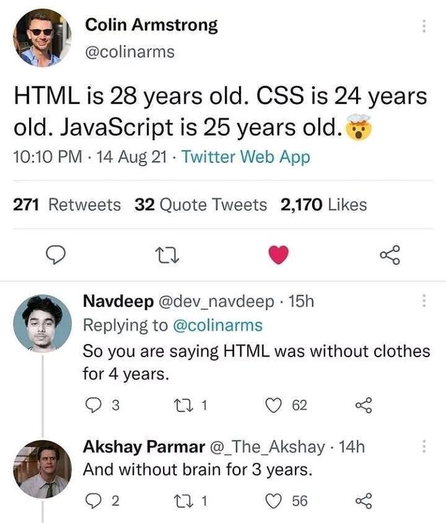
Task: Like Akshay Parmar's brain reply
Action: 277,501
